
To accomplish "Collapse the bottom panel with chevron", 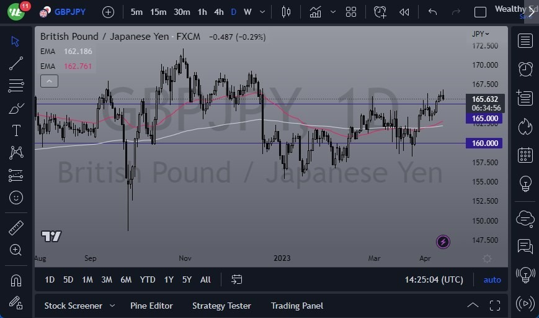I will 473,305.
